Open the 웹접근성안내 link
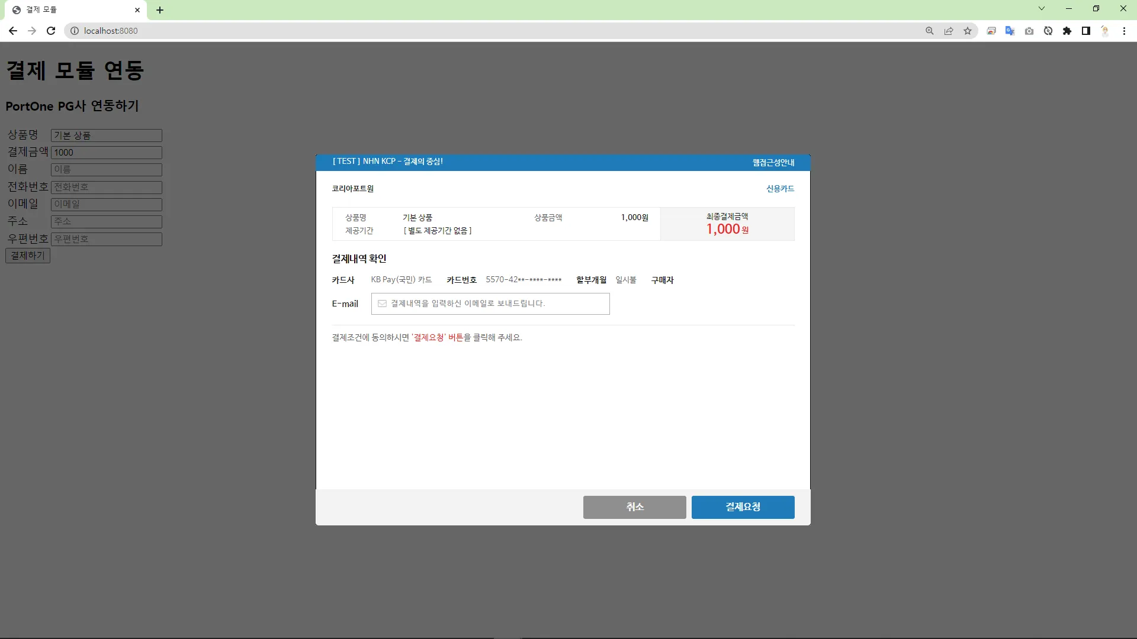Screen dimensions: 1137x639 (773, 163)
